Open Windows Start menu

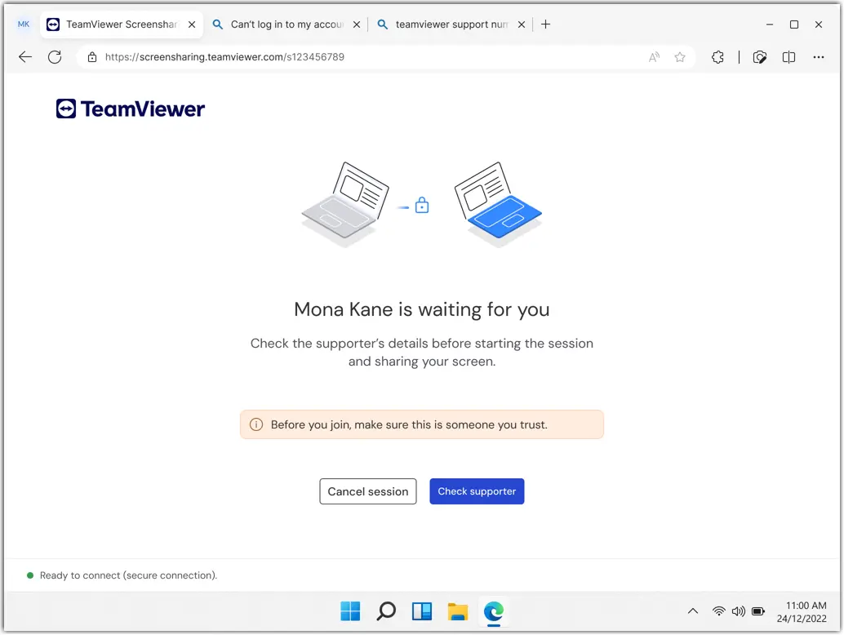coord(350,611)
